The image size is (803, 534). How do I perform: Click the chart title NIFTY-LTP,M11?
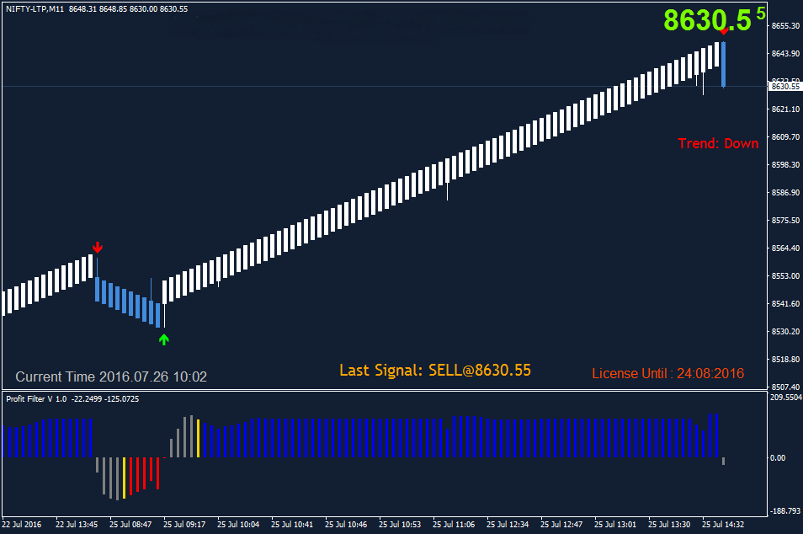35,9
